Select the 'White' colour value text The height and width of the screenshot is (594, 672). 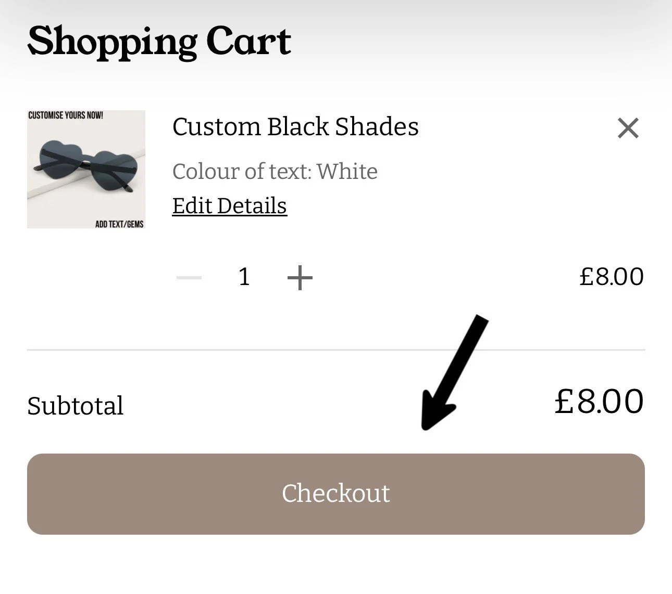(347, 172)
